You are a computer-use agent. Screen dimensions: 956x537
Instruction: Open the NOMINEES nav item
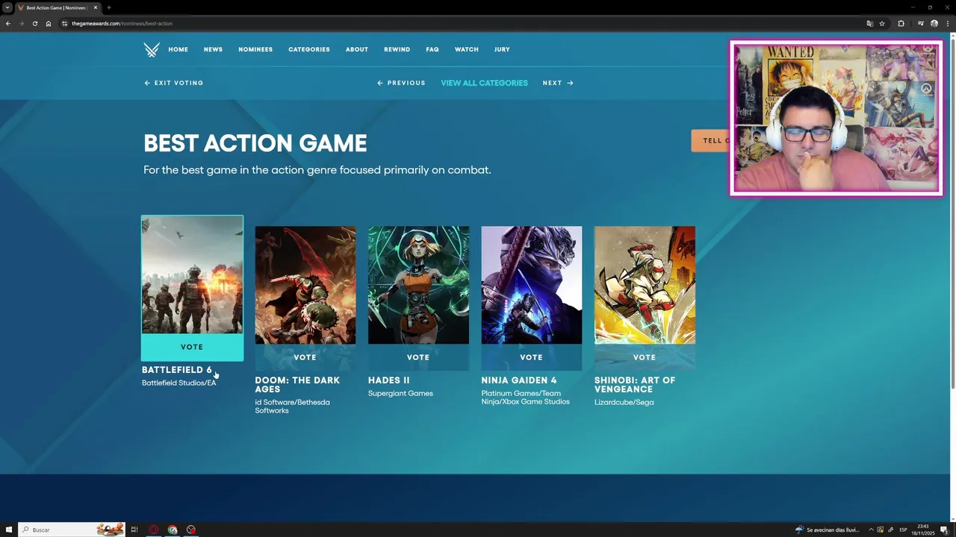click(x=255, y=50)
